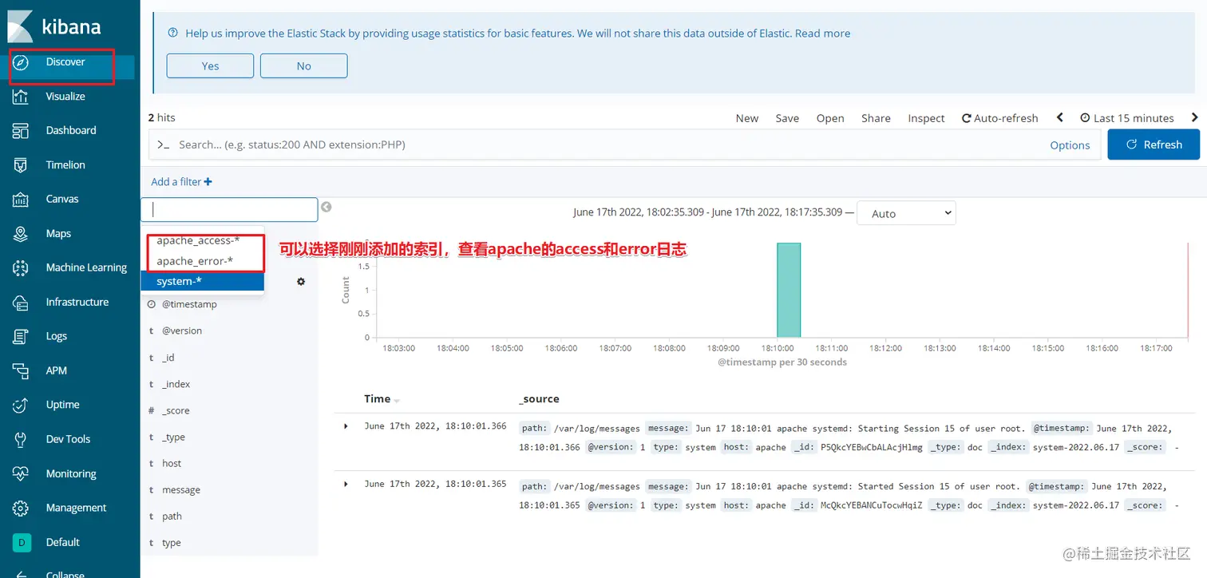Focus the query Search input field
Image resolution: width=1207 pixels, height=578 pixels.
607,144
